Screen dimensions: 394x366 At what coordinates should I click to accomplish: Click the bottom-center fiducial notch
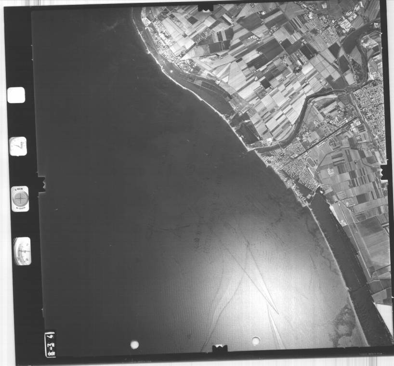coord(220,348)
